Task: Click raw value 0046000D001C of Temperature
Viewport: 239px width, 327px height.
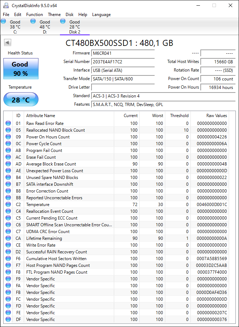Action: click(x=212, y=204)
